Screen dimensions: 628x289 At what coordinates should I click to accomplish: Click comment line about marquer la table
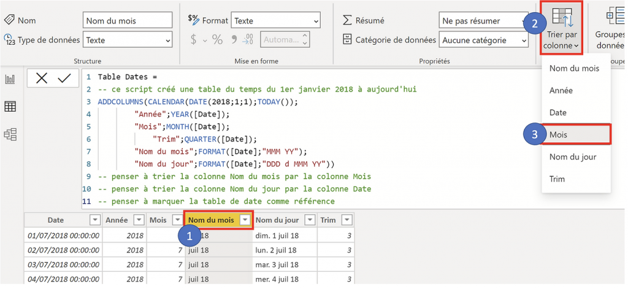coord(216,201)
